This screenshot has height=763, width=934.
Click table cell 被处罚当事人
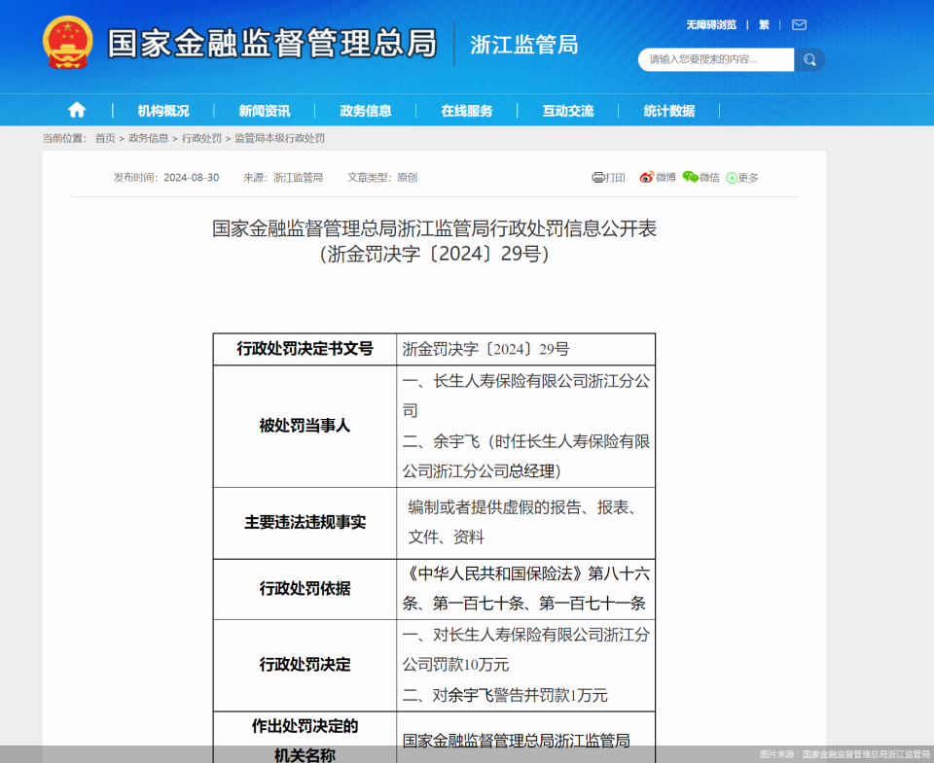tap(305, 426)
